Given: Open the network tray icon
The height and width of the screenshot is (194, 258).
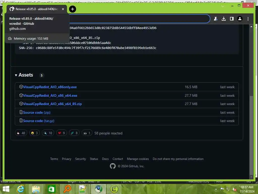Looking at the screenshot, I should tap(228, 189).
